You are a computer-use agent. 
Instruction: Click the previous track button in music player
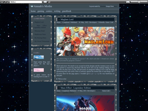click(2, 2)
